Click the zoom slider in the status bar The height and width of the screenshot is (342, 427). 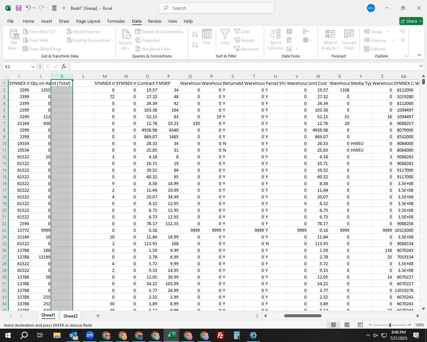point(390,325)
